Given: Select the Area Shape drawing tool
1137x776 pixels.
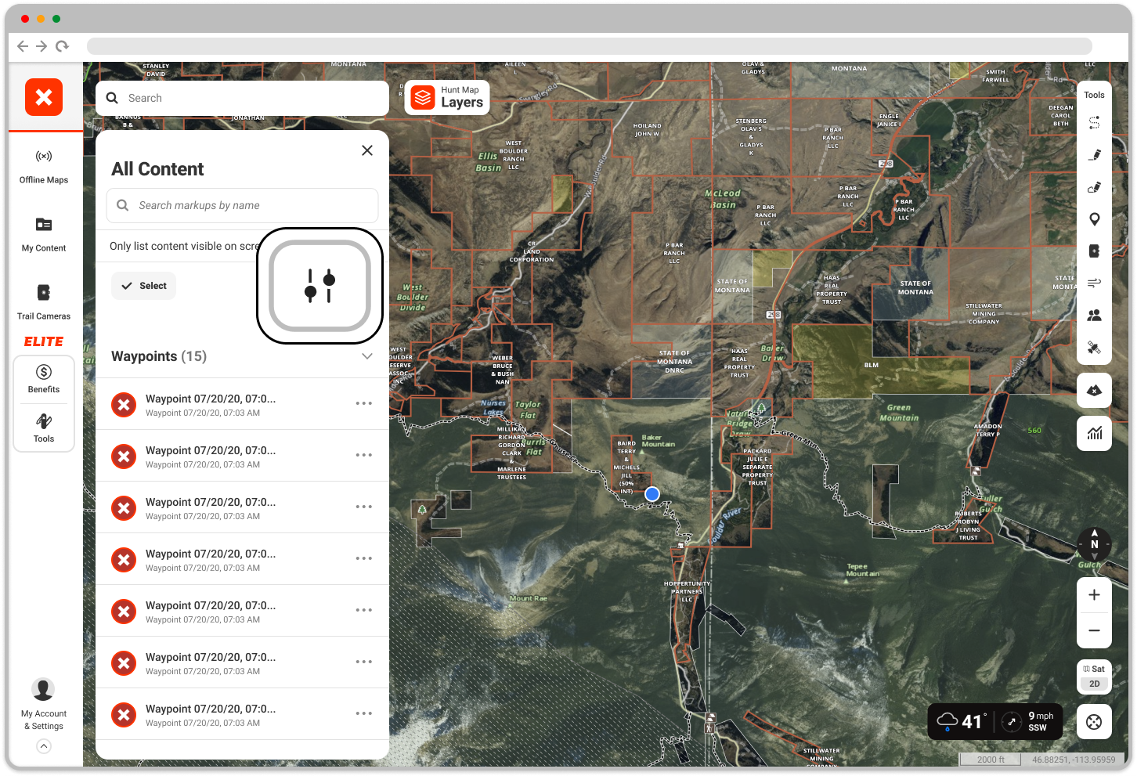Looking at the screenshot, I should pyautogui.click(x=1095, y=187).
